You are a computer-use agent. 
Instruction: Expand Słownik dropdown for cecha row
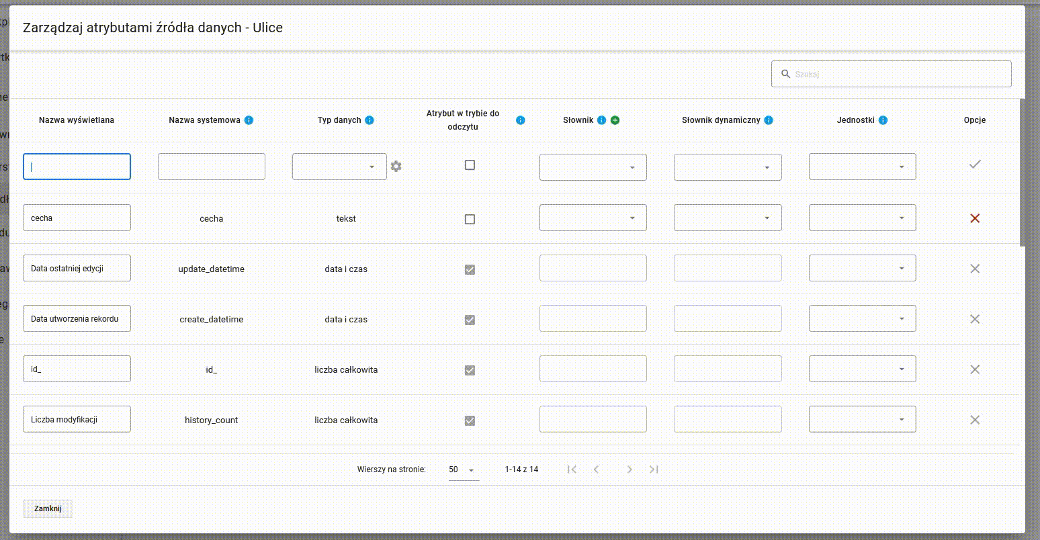(593, 218)
